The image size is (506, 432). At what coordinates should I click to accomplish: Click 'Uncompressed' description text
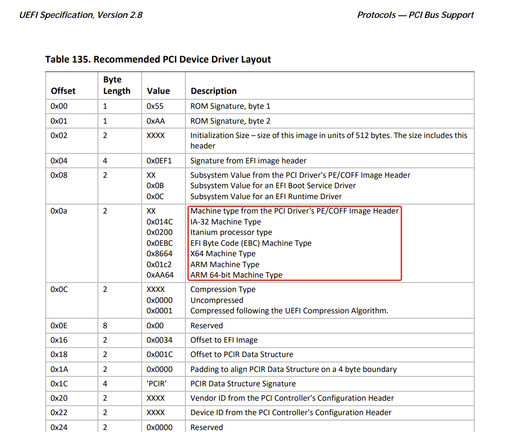[x=217, y=300]
